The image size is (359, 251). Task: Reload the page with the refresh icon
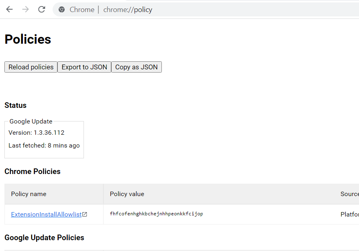pyautogui.click(x=41, y=9)
